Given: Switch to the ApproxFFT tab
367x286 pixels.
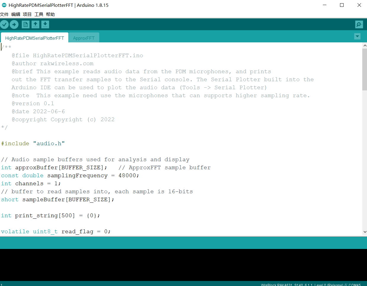Looking at the screenshot, I should tap(84, 38).
